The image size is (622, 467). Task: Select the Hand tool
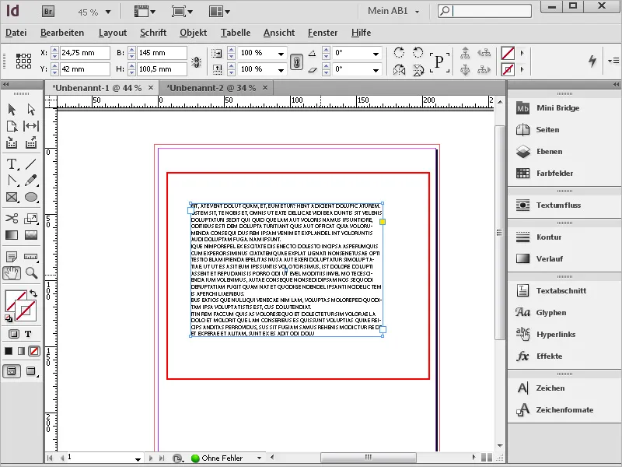(11, 272)
